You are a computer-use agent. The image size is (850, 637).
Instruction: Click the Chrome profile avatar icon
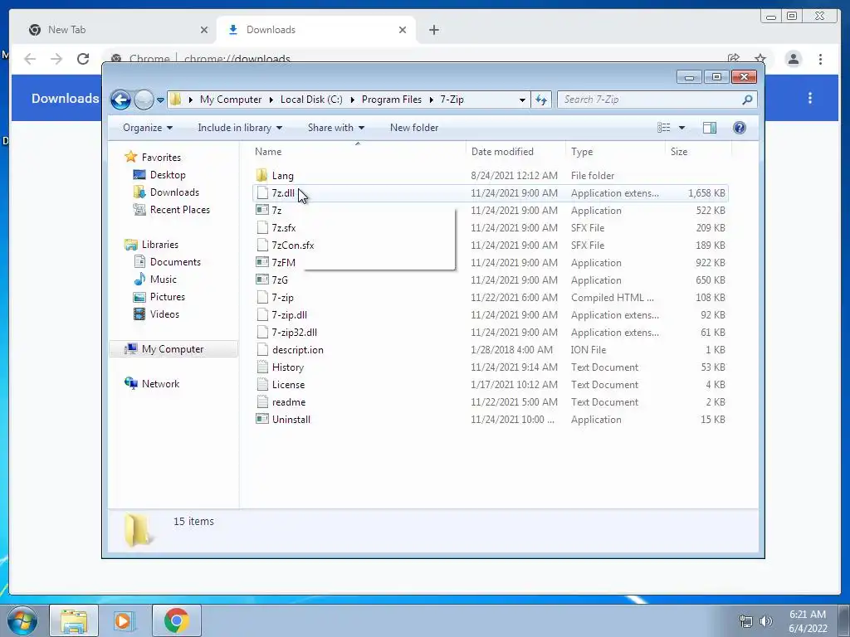click(x=793, y=59)
